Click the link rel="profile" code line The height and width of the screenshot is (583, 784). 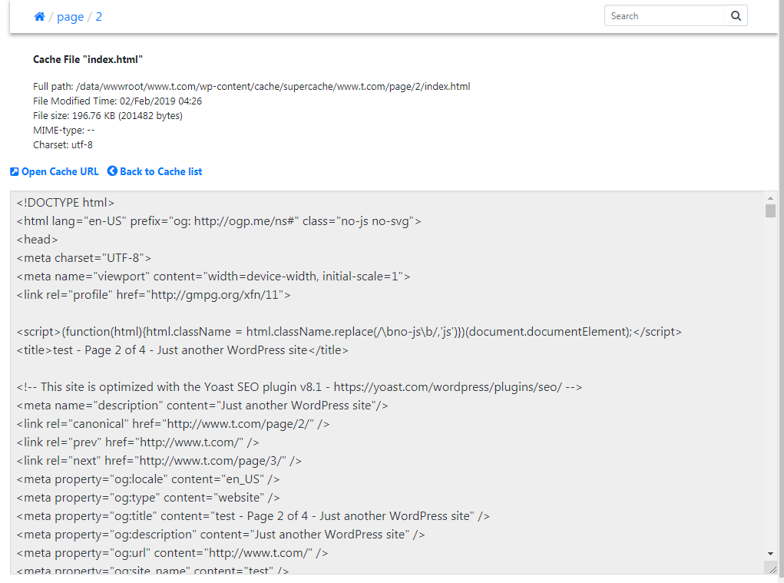(x=154, y=295)
